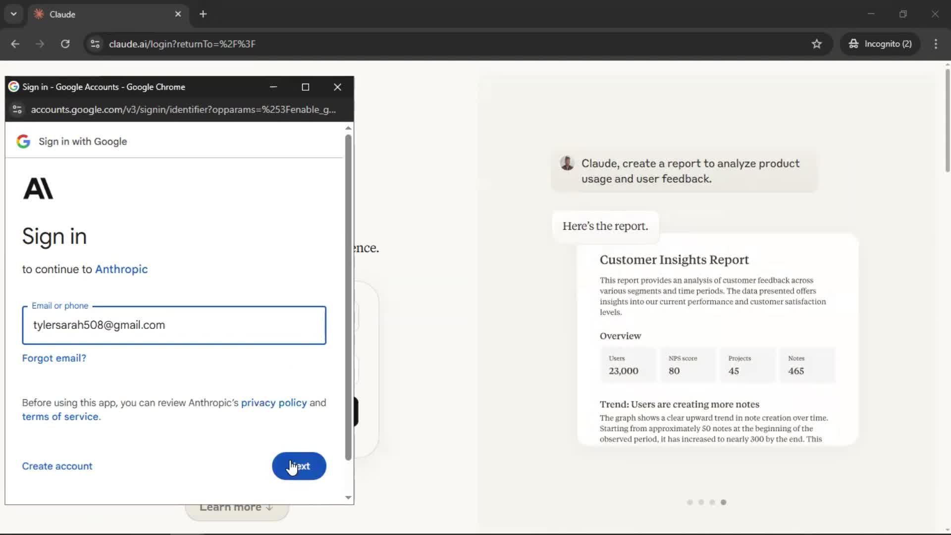Click site info icon in popup address bar

tap(17, 109)
